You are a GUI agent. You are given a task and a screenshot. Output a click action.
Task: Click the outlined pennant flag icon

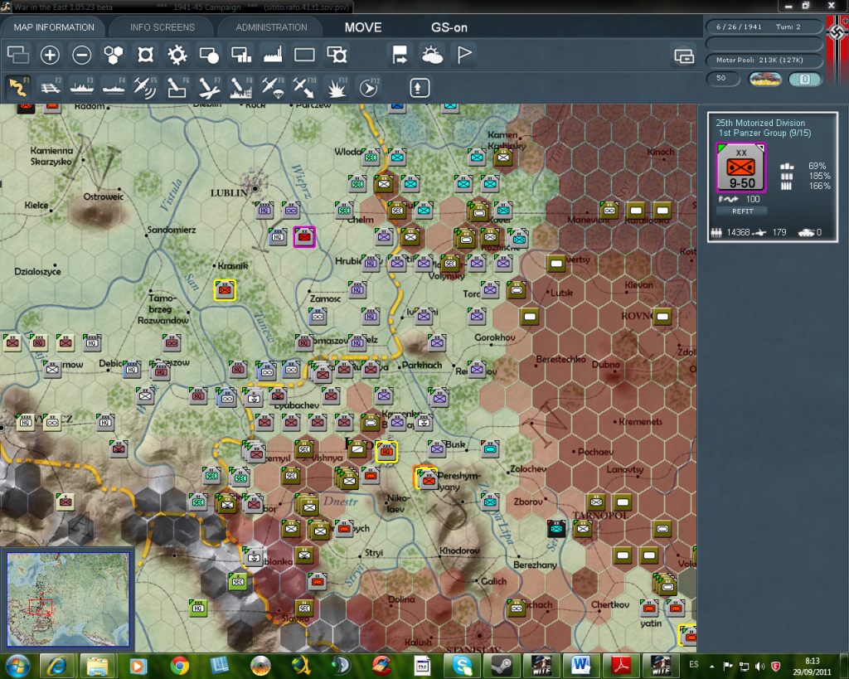point(464,55)
